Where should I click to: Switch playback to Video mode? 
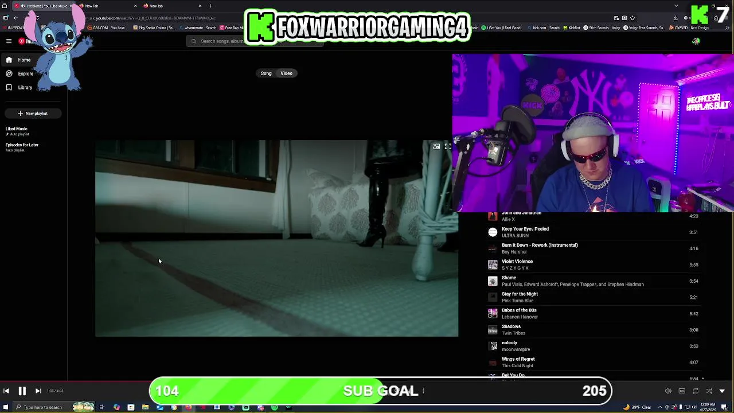click(x=286, y=73)
